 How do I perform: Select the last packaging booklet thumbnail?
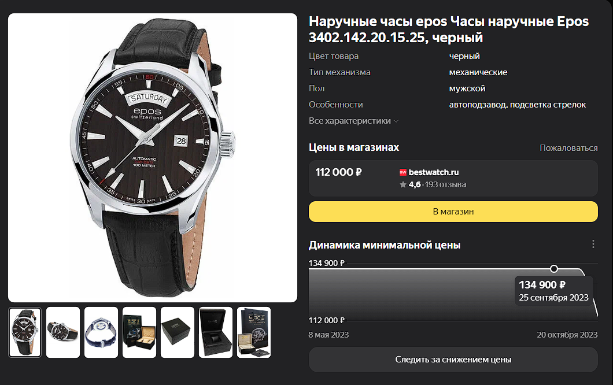[x=254, y=332]
